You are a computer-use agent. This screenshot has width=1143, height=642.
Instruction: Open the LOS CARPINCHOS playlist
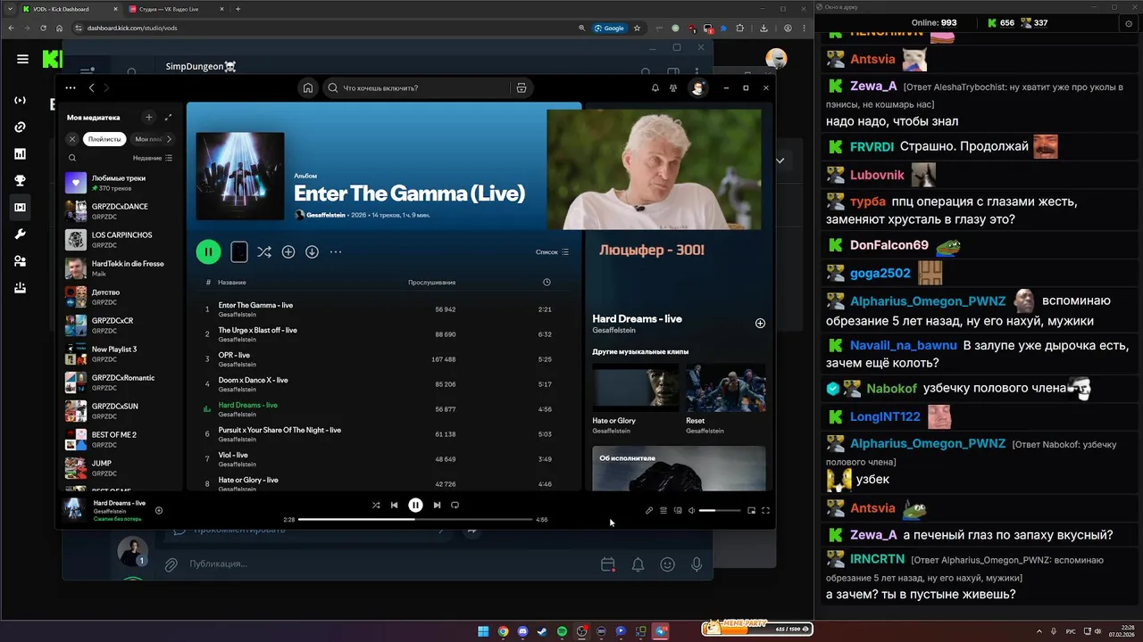(120, 240)
